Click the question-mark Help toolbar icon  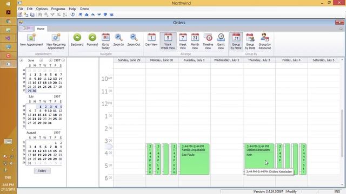tap(72, 15)
